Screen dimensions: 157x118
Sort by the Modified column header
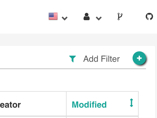point(89,105)
